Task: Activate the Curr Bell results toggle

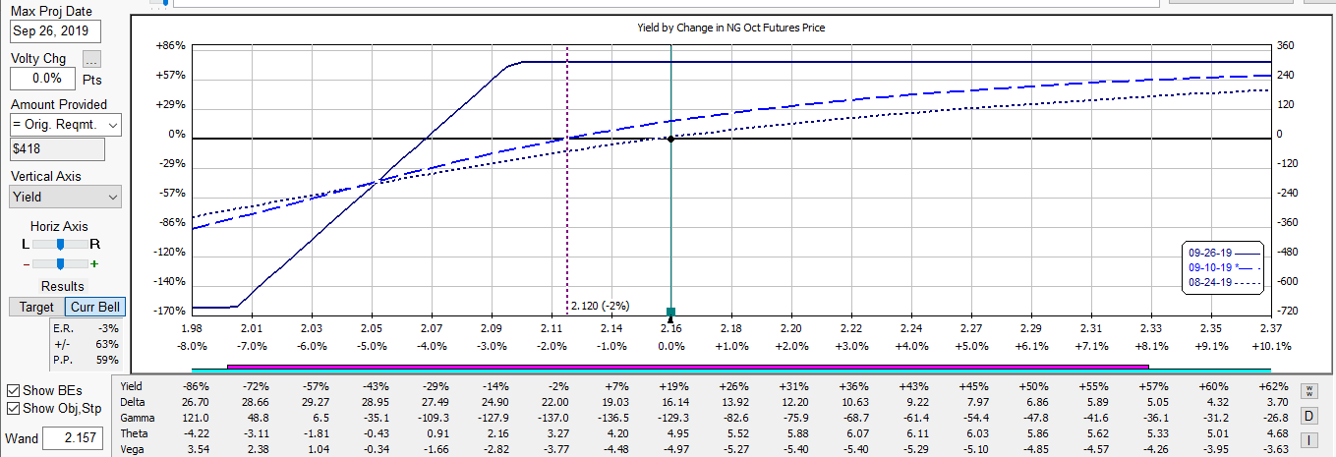Action: coord(95,307)
